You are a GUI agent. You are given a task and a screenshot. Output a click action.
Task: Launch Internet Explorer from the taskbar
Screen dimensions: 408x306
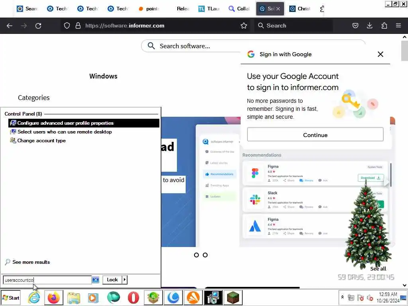tap(34, 298)
